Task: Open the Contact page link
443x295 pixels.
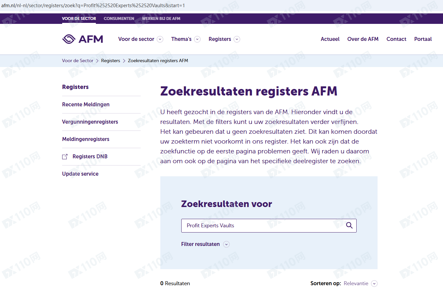Action: (396, 39)
